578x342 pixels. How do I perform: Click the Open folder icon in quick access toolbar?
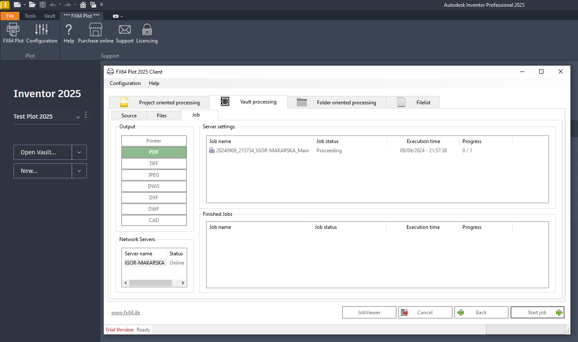coord(32,5)
